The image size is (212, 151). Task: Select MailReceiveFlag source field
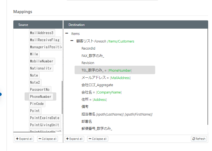pos(45,40)
